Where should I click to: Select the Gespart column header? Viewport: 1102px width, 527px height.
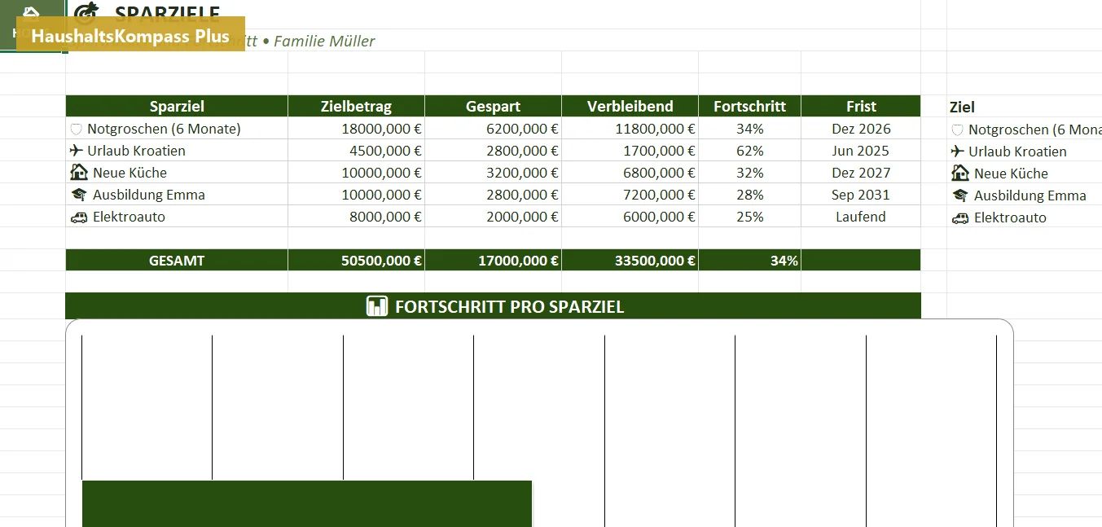(x=493, y=106)
